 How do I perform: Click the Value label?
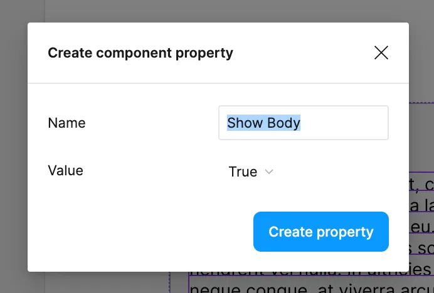click(x=65, y=170)
